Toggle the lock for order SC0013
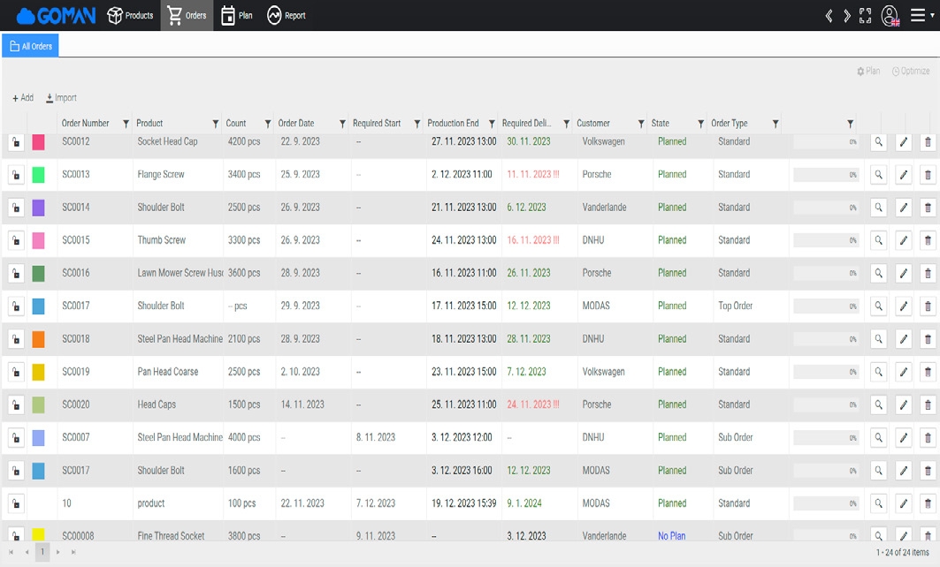940x567 pixels. pyautogui.click(x=16, y=175)
